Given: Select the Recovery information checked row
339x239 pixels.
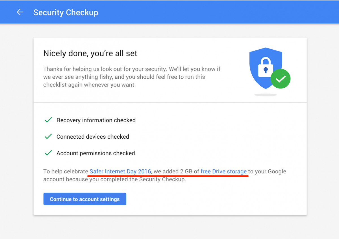Looking at the screenshot, I should 96,120.
